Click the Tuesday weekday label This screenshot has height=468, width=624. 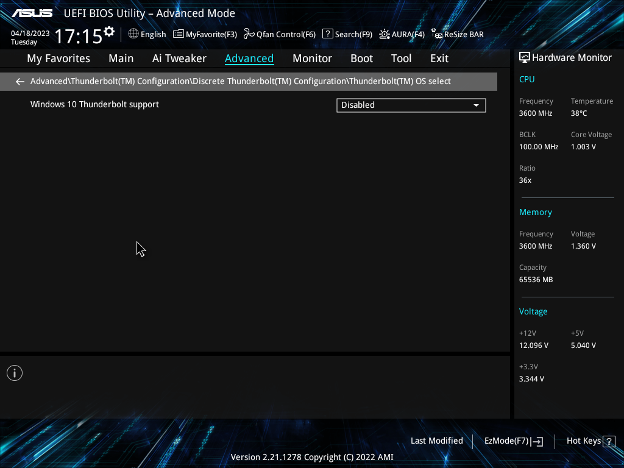24,42
